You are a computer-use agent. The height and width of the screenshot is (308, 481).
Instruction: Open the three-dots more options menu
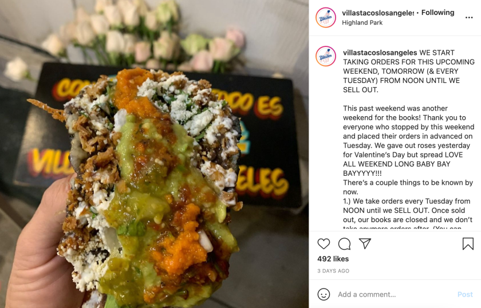coord(469,18)
